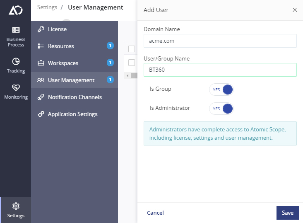
Task: Click the Resources notification badge
Action: [x=110, y=46]
